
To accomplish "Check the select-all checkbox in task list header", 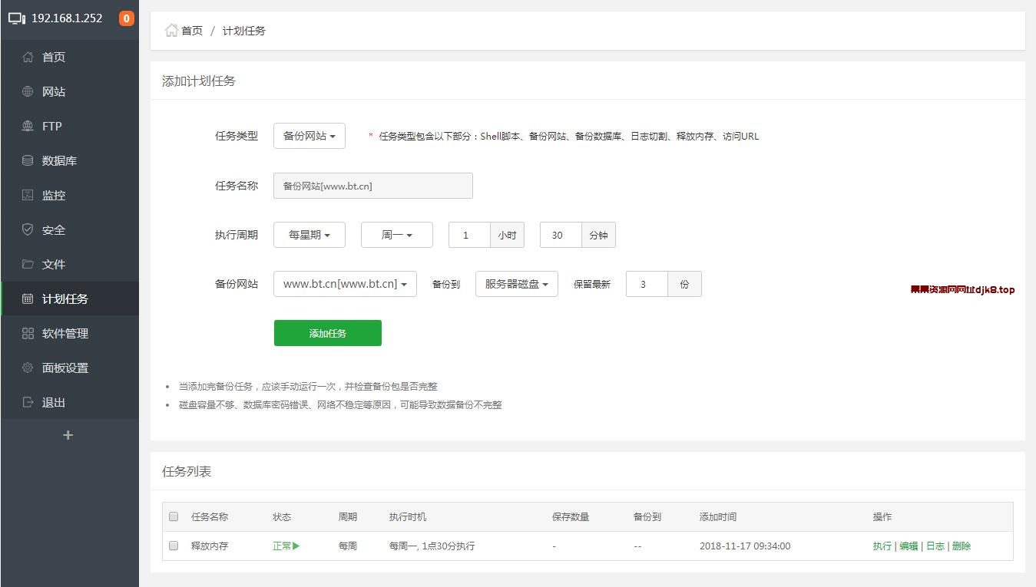I will pos(173,516).
